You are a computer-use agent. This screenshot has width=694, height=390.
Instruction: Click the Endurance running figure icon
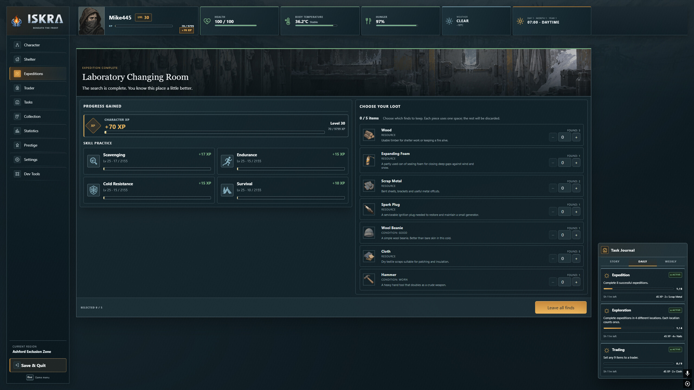coord(227,161)
